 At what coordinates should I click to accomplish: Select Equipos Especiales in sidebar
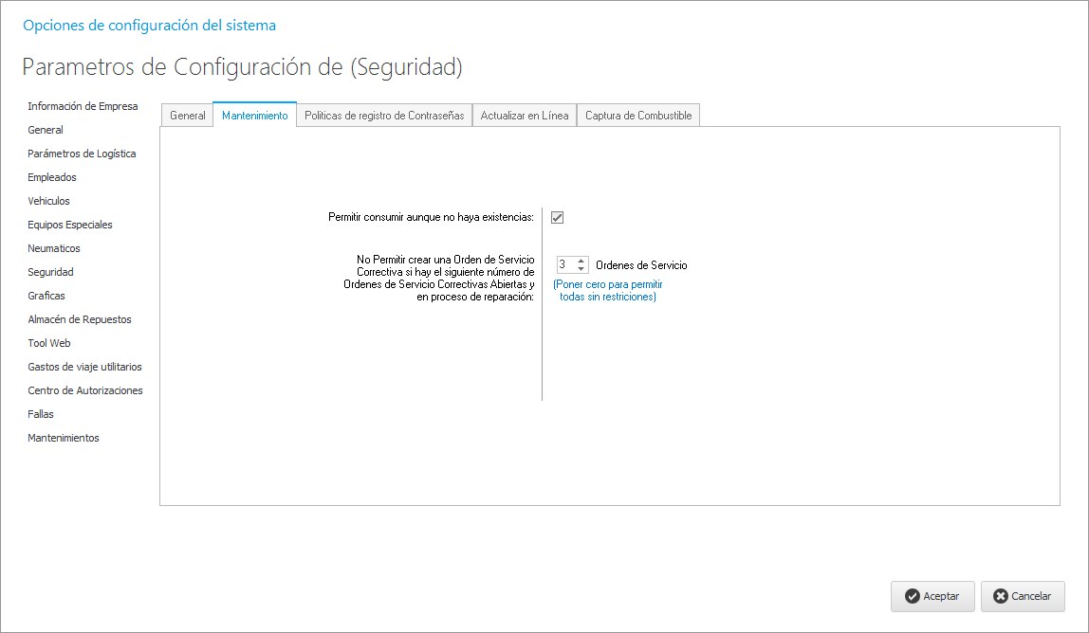click(x=70, y=225)
